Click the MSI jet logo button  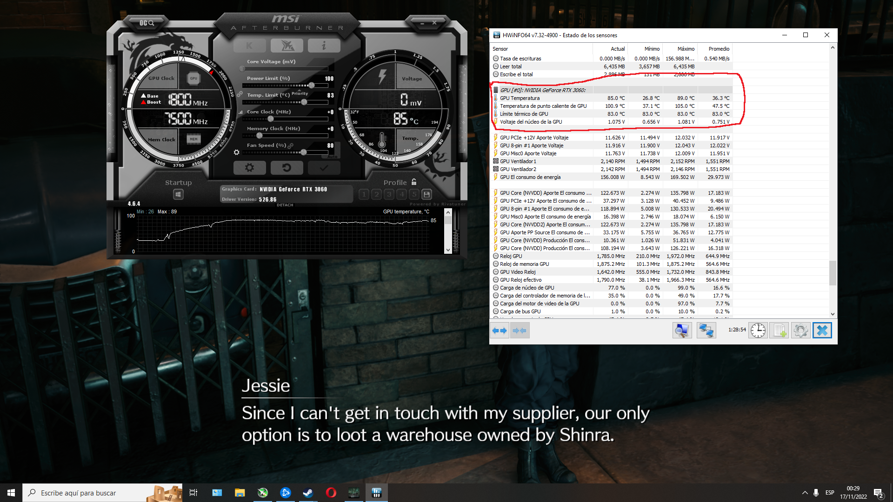click(287, 46)
